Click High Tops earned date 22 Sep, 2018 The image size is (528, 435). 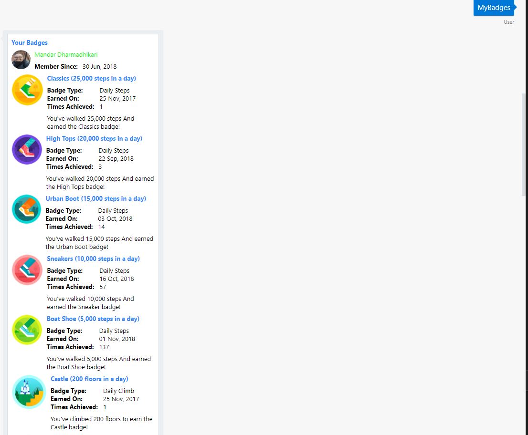click(x=116, y=159)
